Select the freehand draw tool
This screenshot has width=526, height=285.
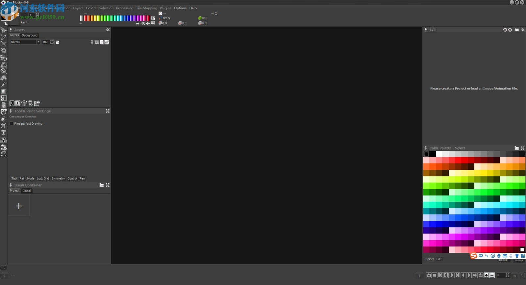[4, 30]
